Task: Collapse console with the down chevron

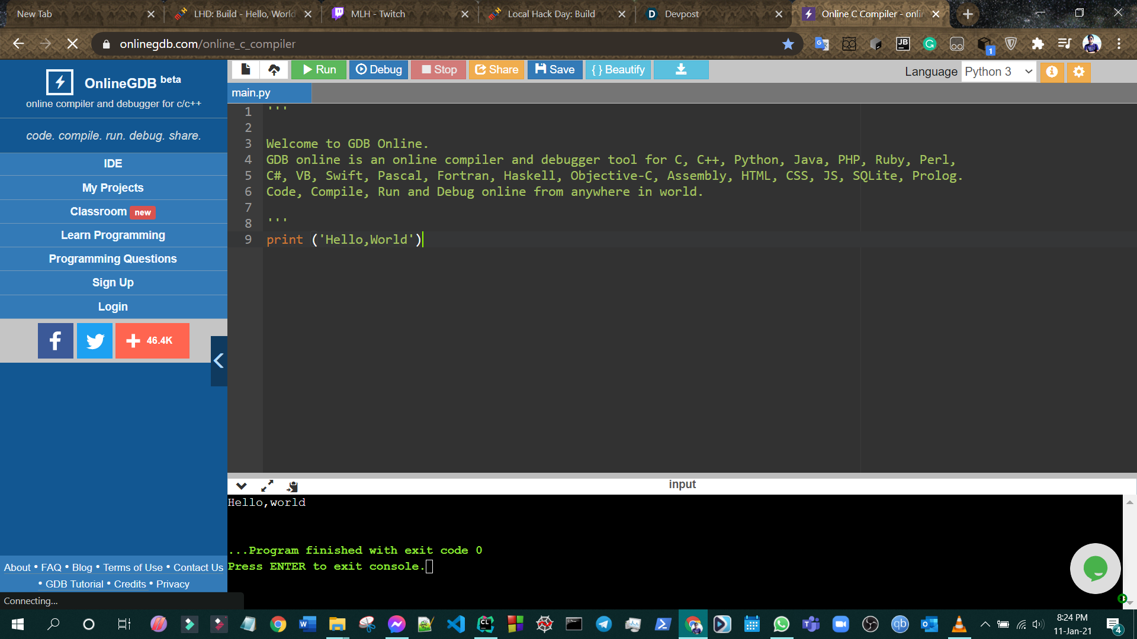Action: click(x=241, y=486)
